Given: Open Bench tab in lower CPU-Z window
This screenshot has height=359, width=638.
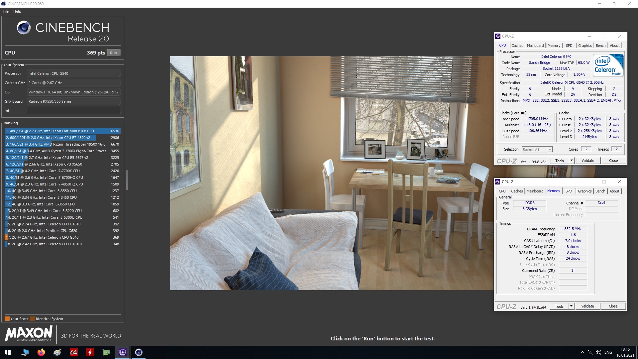Looking at the screenshot, I should 600,191.
